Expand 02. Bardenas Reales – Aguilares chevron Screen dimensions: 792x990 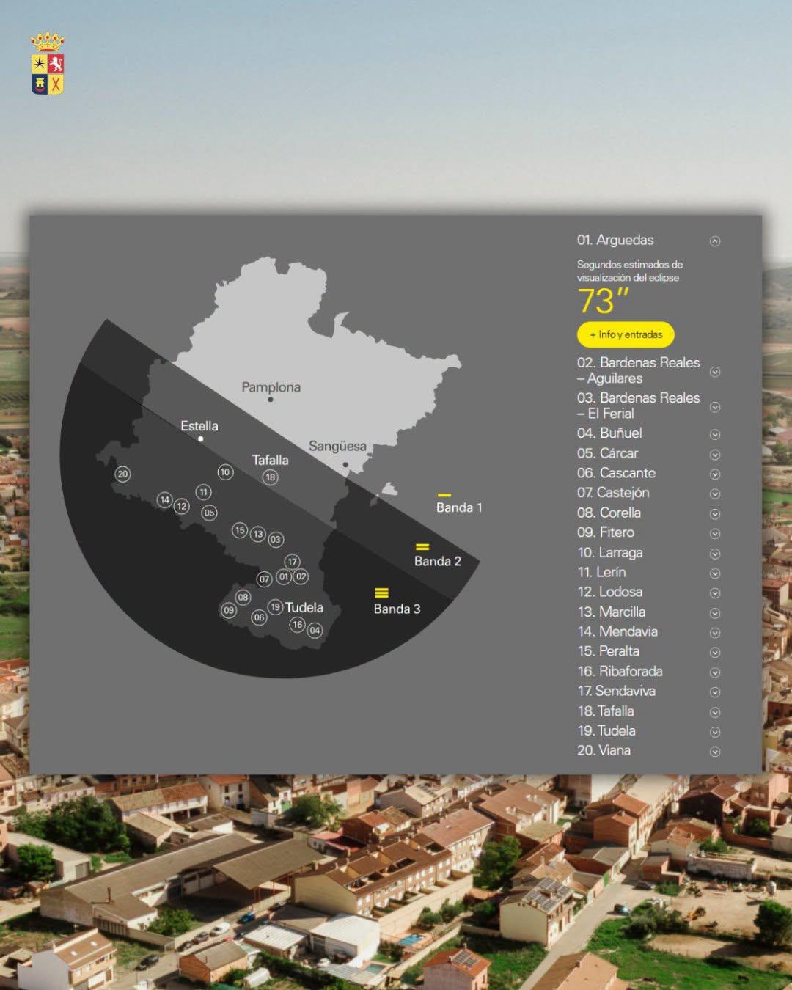715,372
